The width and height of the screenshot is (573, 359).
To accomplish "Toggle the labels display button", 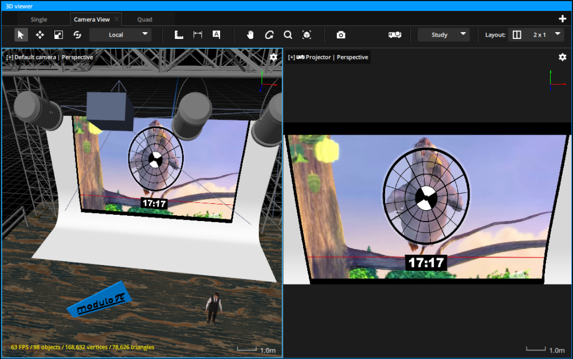I will [216, 34].
